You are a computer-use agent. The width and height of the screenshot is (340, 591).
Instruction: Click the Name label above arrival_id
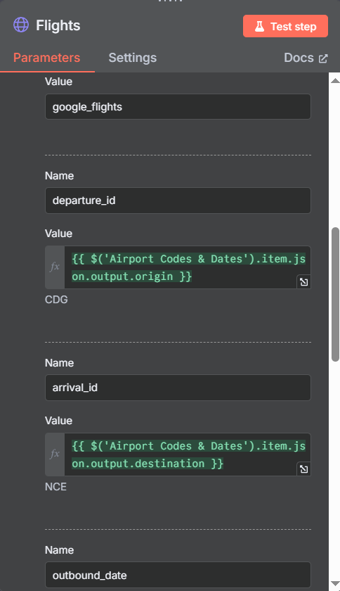pos(60,363)
